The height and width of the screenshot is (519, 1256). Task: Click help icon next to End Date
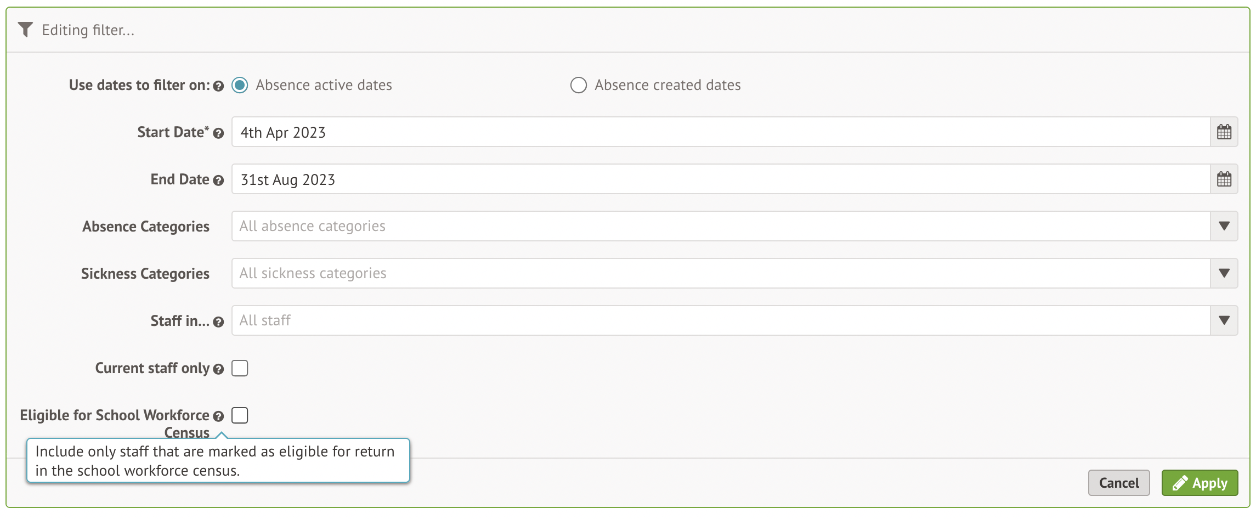coord(218,180)
